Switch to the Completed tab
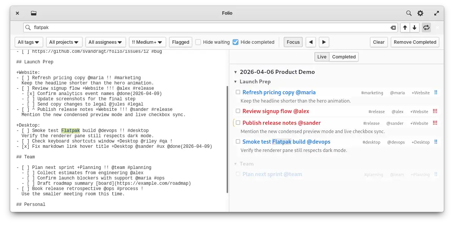This screenshot has width=454, height=227. tap(344, 57)
